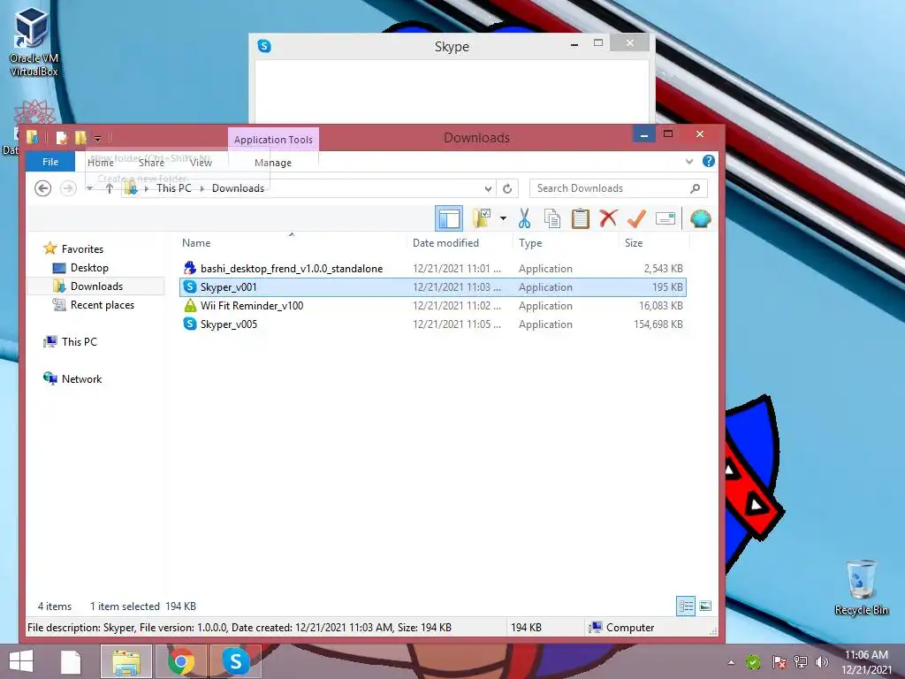Click the New folder quick access icon
Viewport: 905px width, 679px height.
tap(80, 137)
